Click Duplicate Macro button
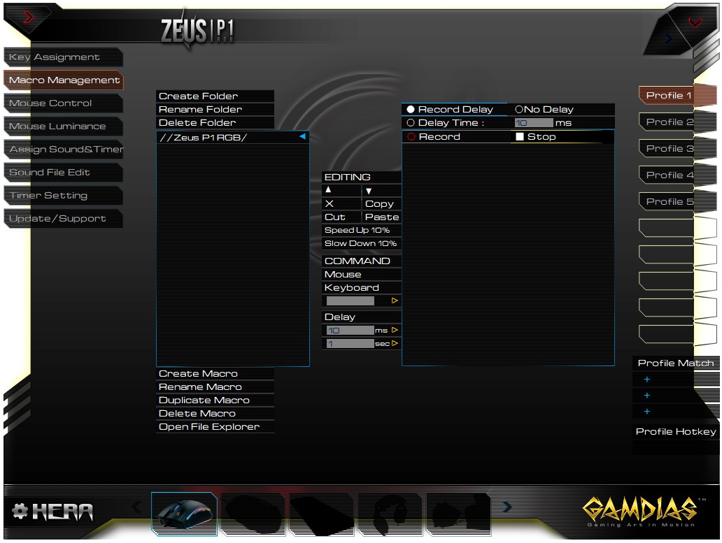The image size is (722, 543). tap(215, 400)
